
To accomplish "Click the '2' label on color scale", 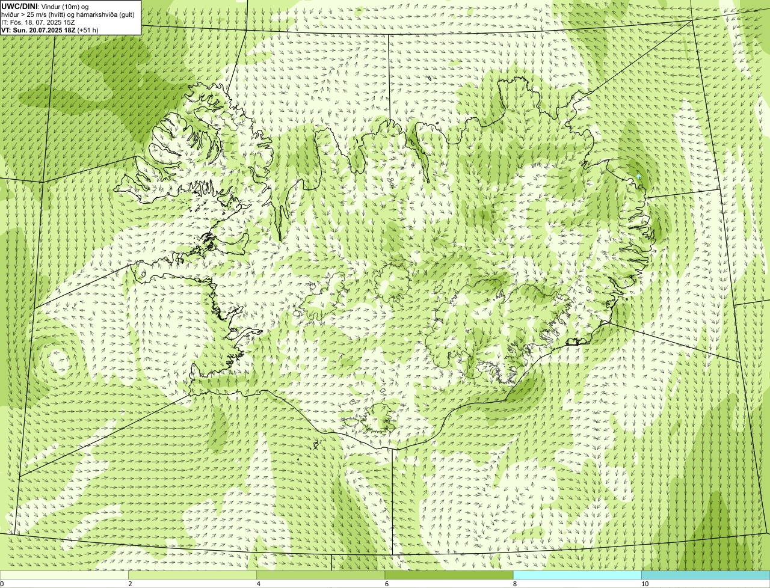I will click(x=130, y=584).
